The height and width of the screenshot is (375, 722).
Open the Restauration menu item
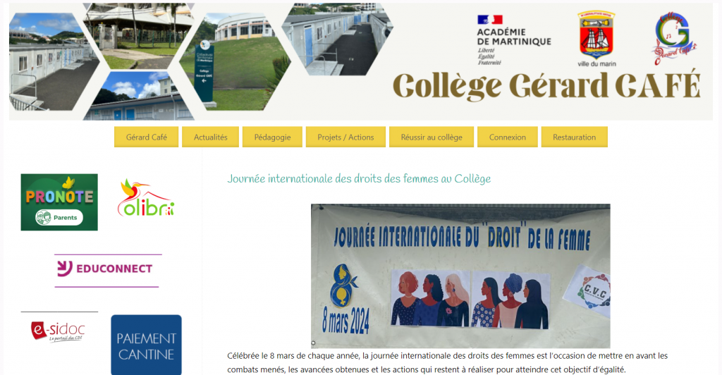click(574, 137)
